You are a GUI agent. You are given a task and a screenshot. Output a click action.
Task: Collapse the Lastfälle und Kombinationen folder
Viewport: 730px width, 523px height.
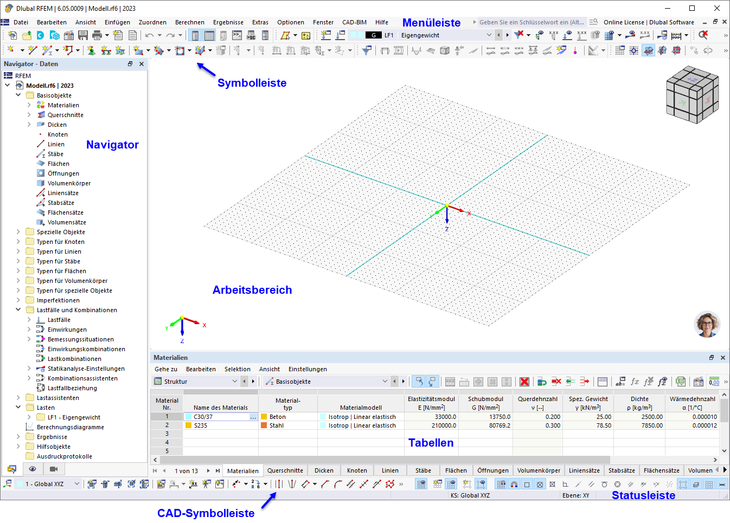pyautogui.click(x=18, y=309)
